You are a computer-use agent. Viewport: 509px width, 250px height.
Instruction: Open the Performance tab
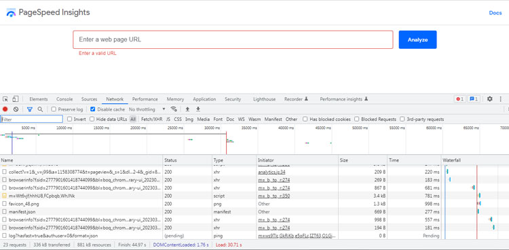(145, 99)
